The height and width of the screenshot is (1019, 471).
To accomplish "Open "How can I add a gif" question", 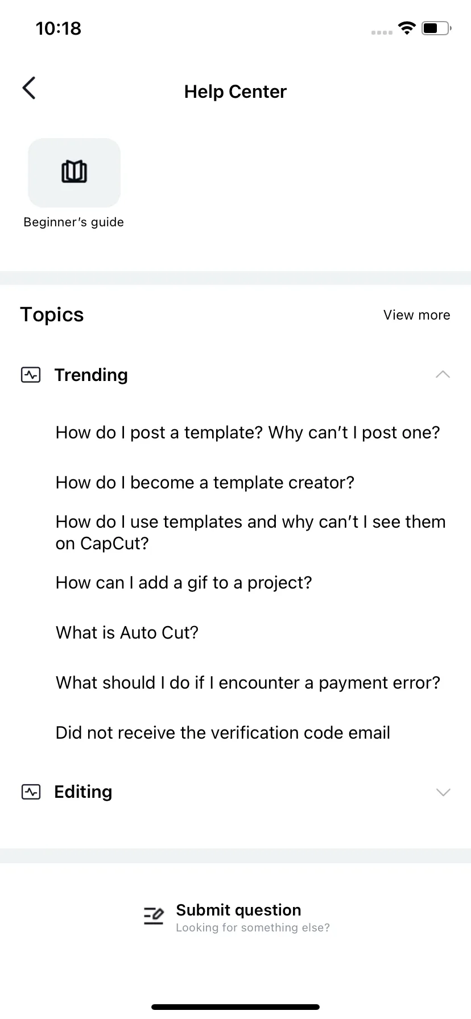I will 184,583.
